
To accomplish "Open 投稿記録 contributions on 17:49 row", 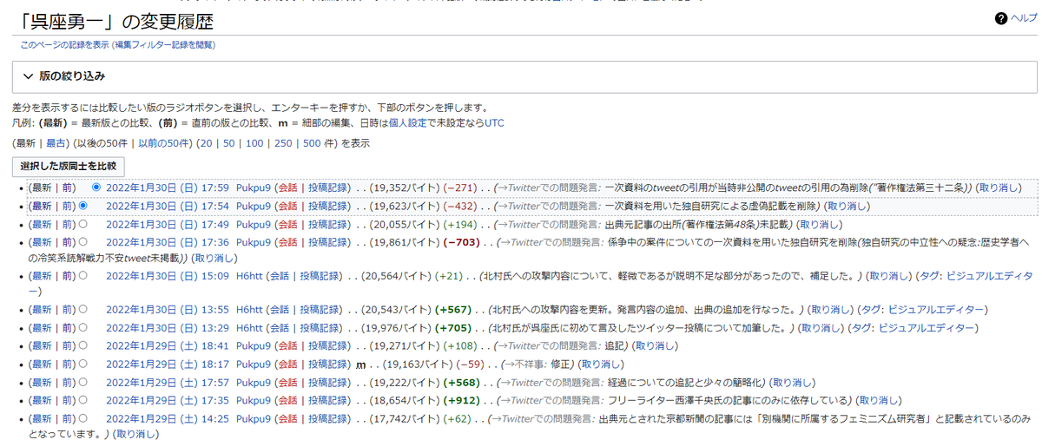I will 328,224.
